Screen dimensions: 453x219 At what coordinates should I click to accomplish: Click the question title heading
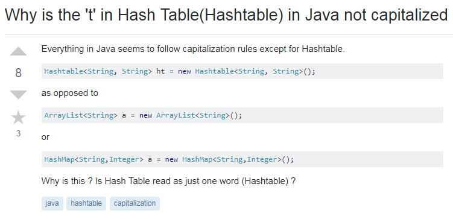click(x=226, y=15)
